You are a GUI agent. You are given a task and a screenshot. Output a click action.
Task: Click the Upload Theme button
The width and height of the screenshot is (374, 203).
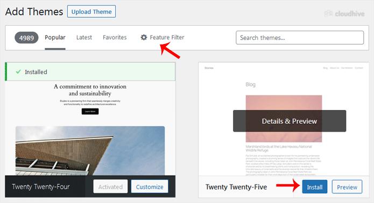tap(91, 11)
